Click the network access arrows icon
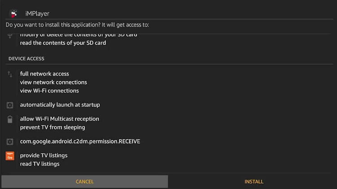 click(10, 74)
